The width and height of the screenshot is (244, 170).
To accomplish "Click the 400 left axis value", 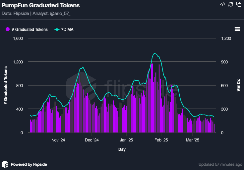I will 20,109.
